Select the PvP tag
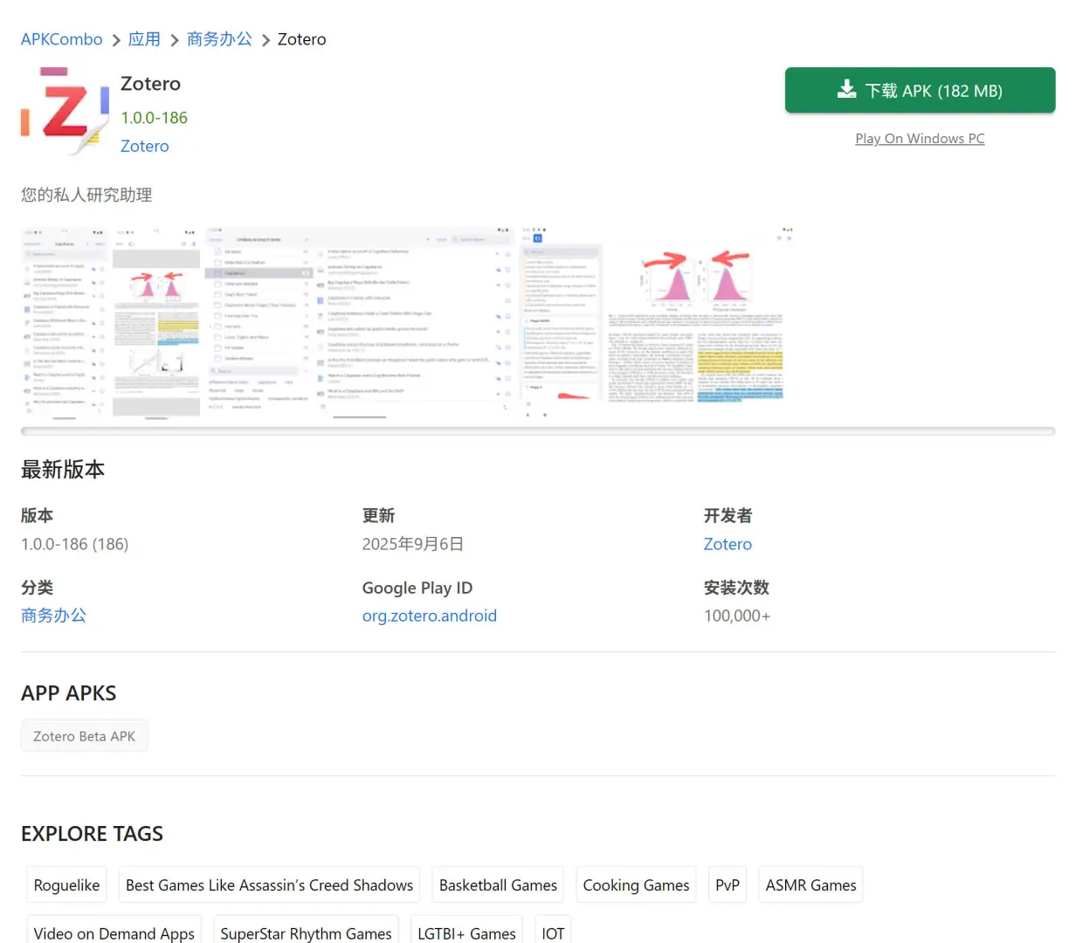Image resolution: width=1076 pixels, height=943 pixels. click(728, 884)
